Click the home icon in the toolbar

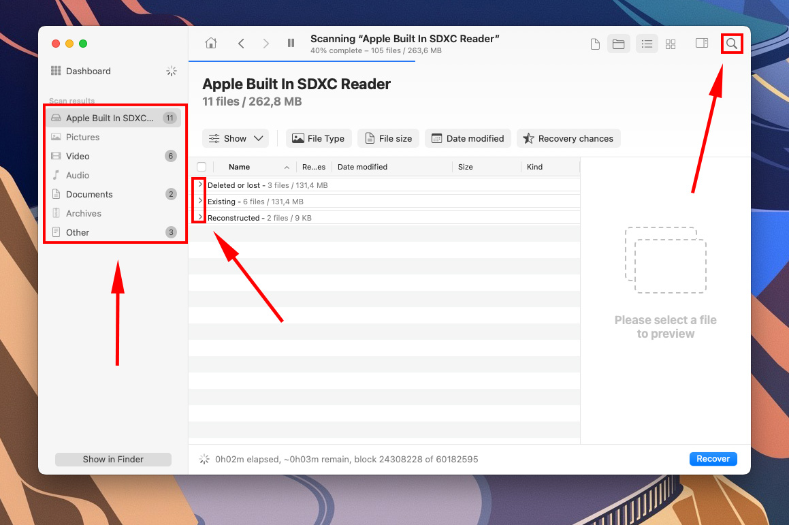click(x=210, y=43)
